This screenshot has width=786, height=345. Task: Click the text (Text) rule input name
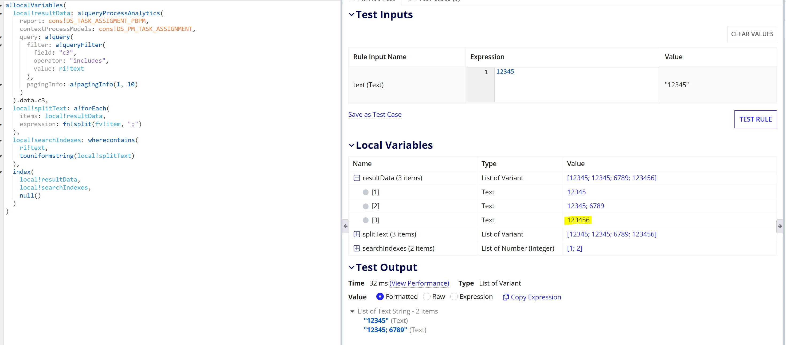tap(368, 85)
